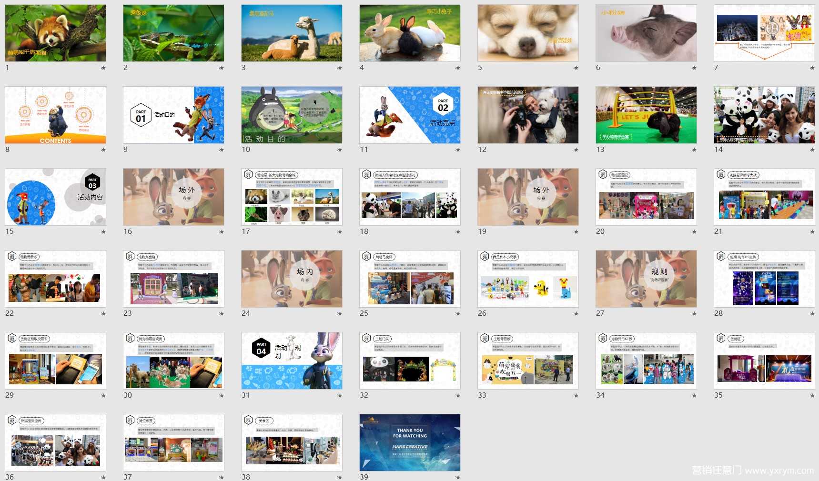The image size is (819, 481).
Task: Select slide 1 red panda thumbnail
Action: click(56, 33)
